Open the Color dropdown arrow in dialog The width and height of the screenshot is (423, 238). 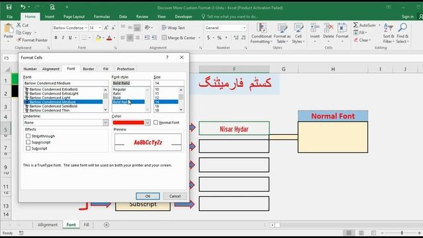pos(147,122)
